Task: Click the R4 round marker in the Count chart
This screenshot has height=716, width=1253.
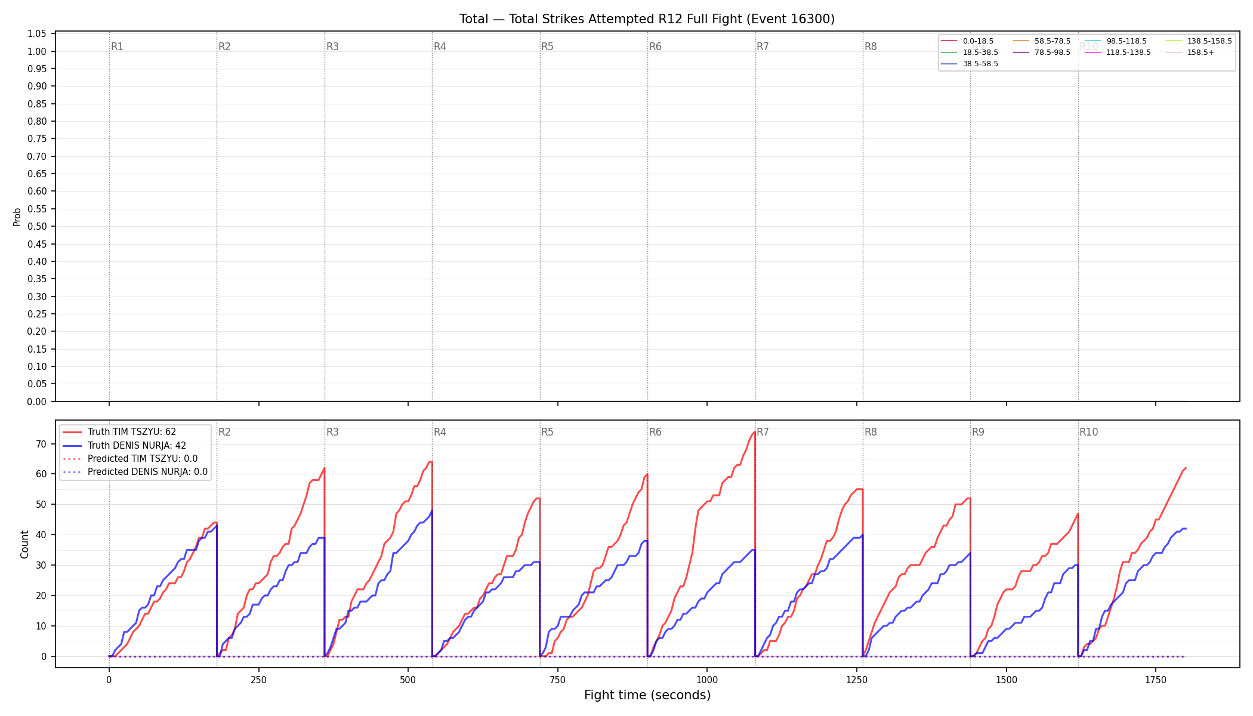Action: click(440, 432)
